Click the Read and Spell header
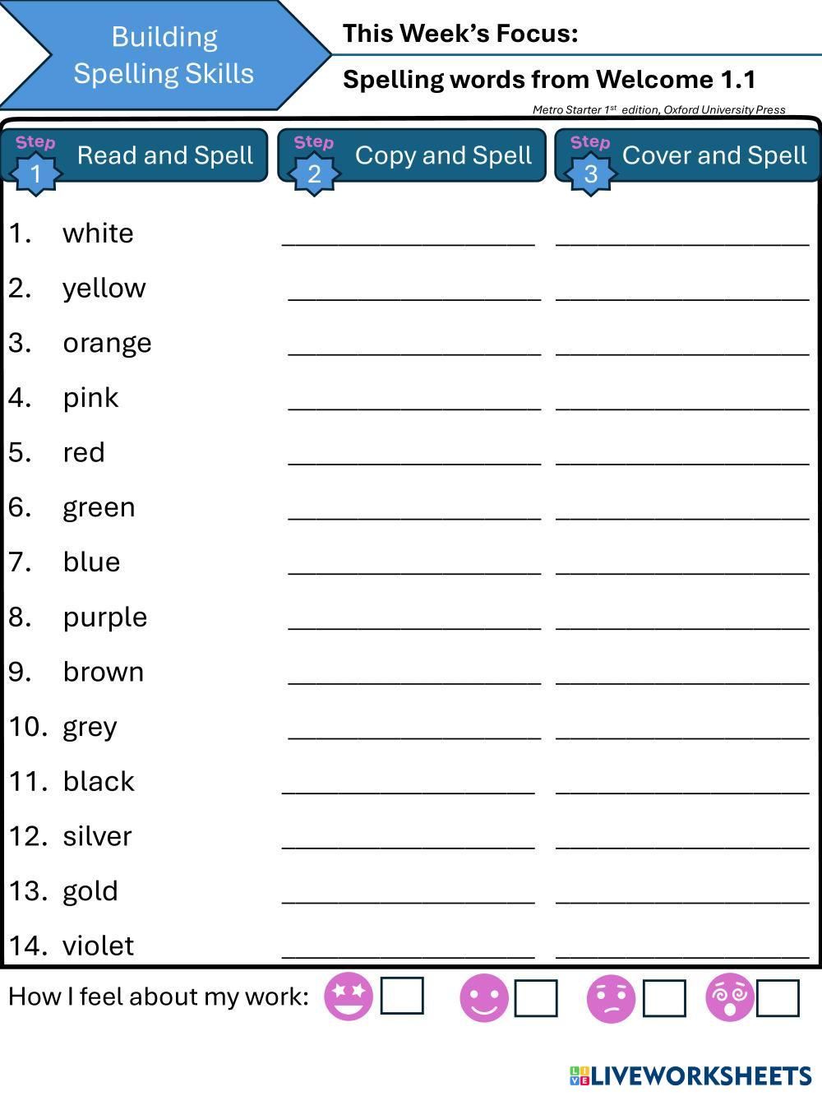Image resolution: width=822 pixels, height=1096 pixels. click(x=164, y=155)
